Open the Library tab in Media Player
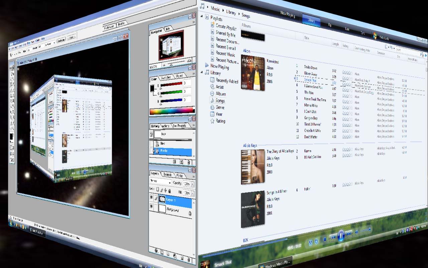Screen dimensions: 428x268 pos(311,20)
